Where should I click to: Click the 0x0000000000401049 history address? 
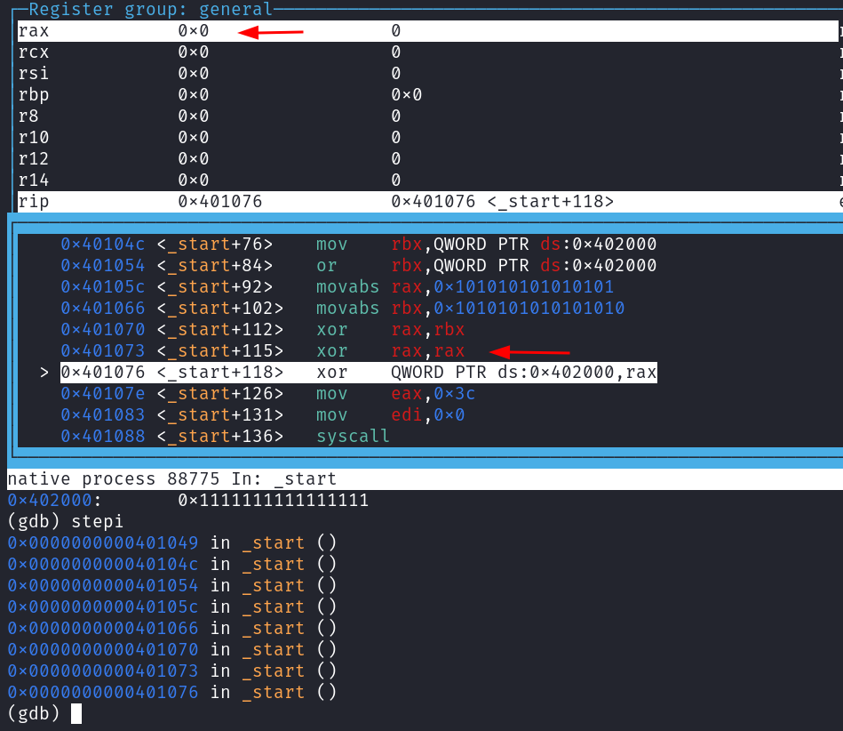coord(102,542)
